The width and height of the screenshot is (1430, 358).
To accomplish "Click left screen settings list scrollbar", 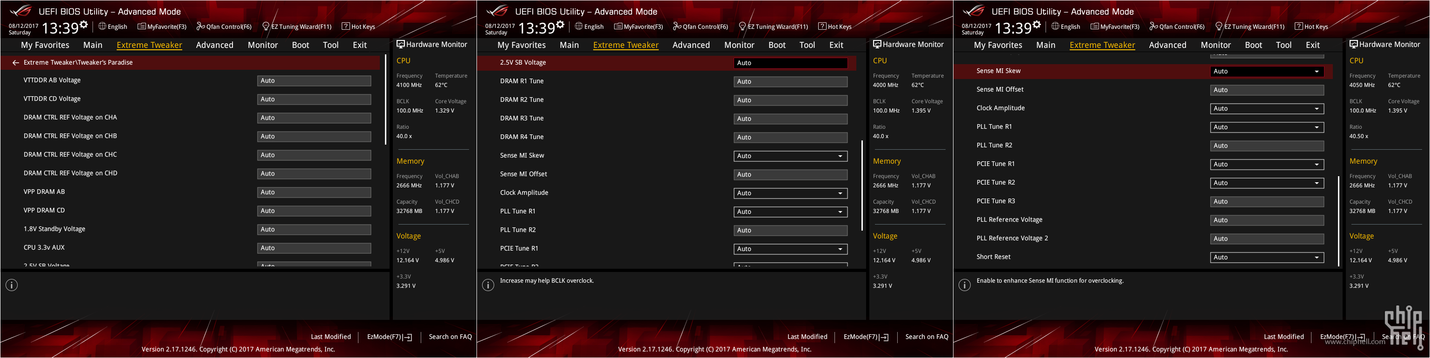I will 385,100.
